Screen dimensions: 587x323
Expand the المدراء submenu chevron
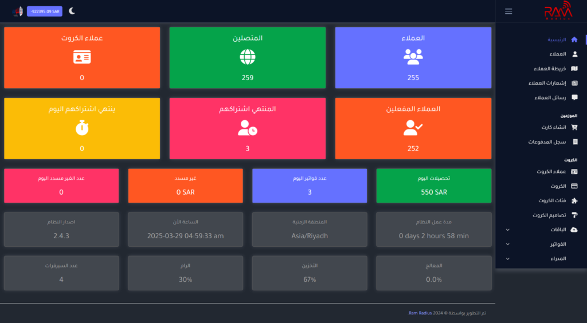[507, 259]
